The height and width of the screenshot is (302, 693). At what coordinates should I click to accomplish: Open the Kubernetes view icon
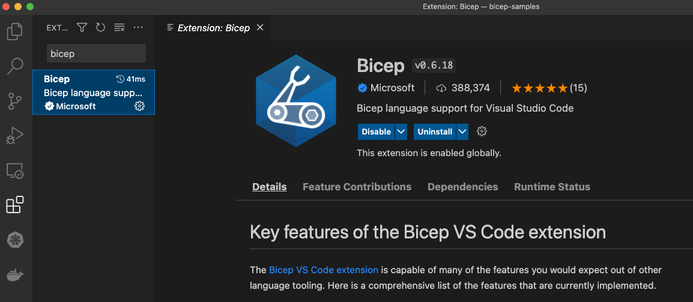15,241
